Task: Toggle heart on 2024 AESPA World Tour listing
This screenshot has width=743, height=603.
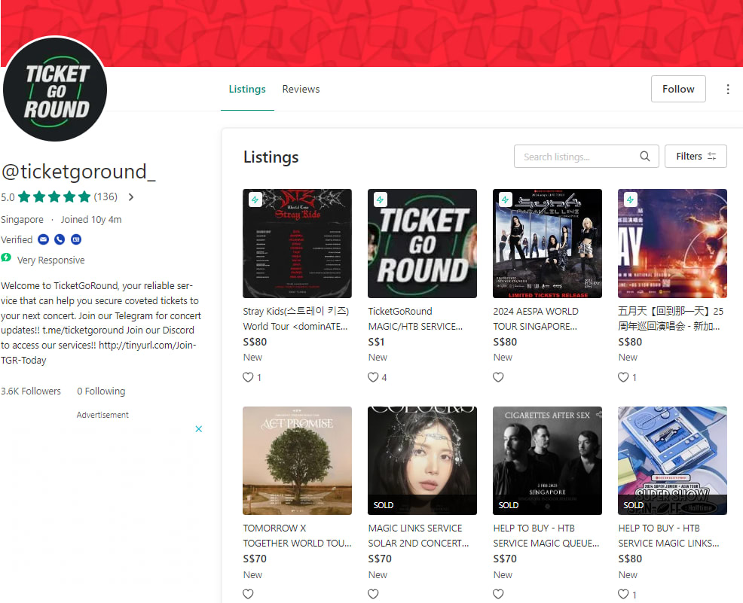Action: [x=498, y=377]
